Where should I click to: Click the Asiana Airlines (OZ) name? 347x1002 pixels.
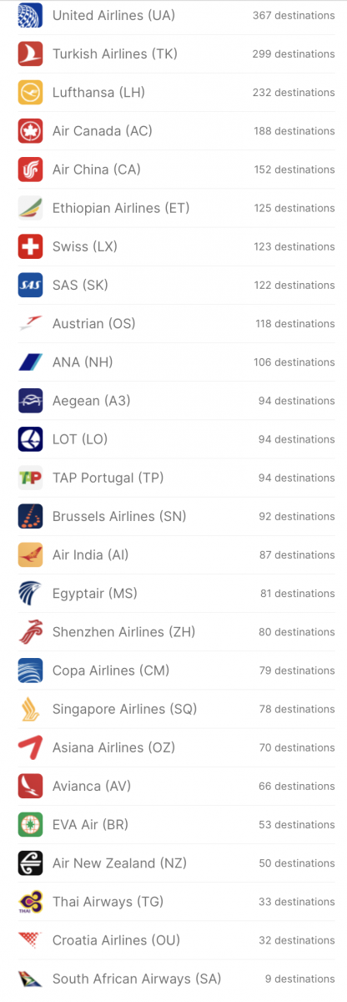click(x=113, y=747)
